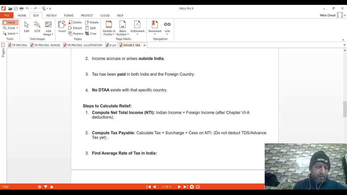Switch to the CLOUD ribbon tab
This screenshot has width=347, height=195.
(105, 15)
